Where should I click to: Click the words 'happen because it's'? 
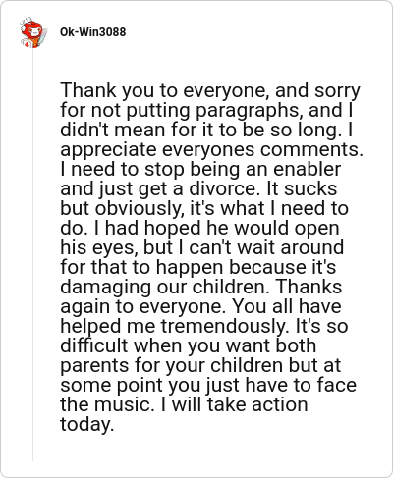pos(246,268)
